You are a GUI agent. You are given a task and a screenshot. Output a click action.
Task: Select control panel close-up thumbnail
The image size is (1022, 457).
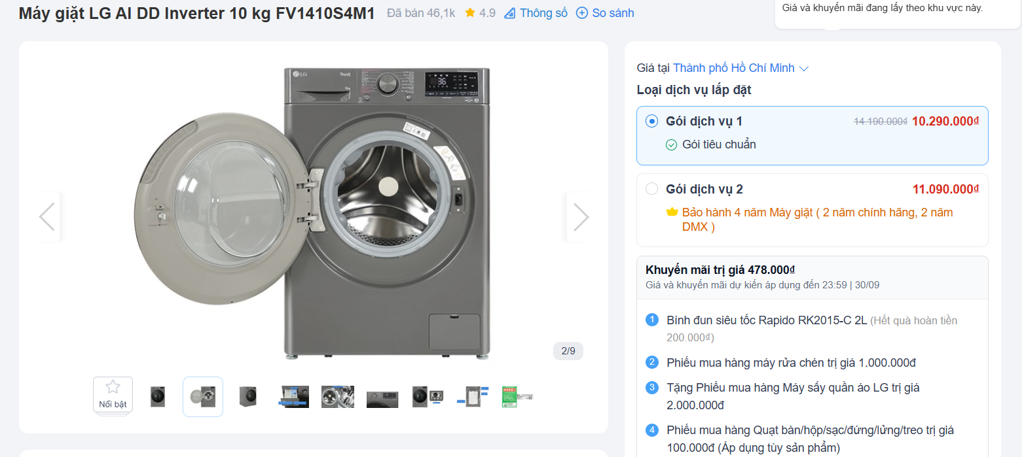pos(382,399)
